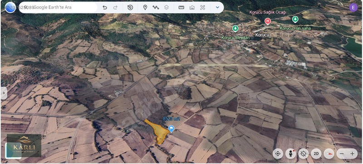Draw a path or polygon tool icon
363x164 pixels.
click(156, 7)
